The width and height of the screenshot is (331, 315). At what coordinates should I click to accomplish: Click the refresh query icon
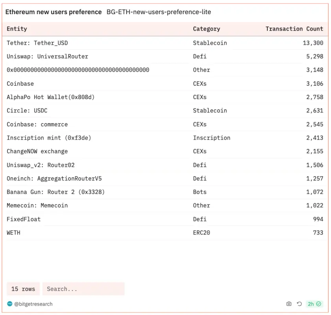[299, 304]
